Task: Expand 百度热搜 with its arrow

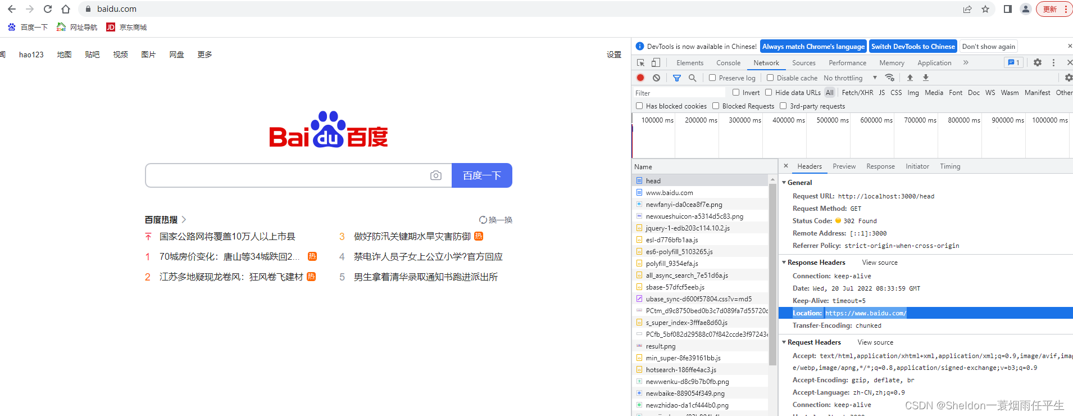Action: (x=184, y=220)
